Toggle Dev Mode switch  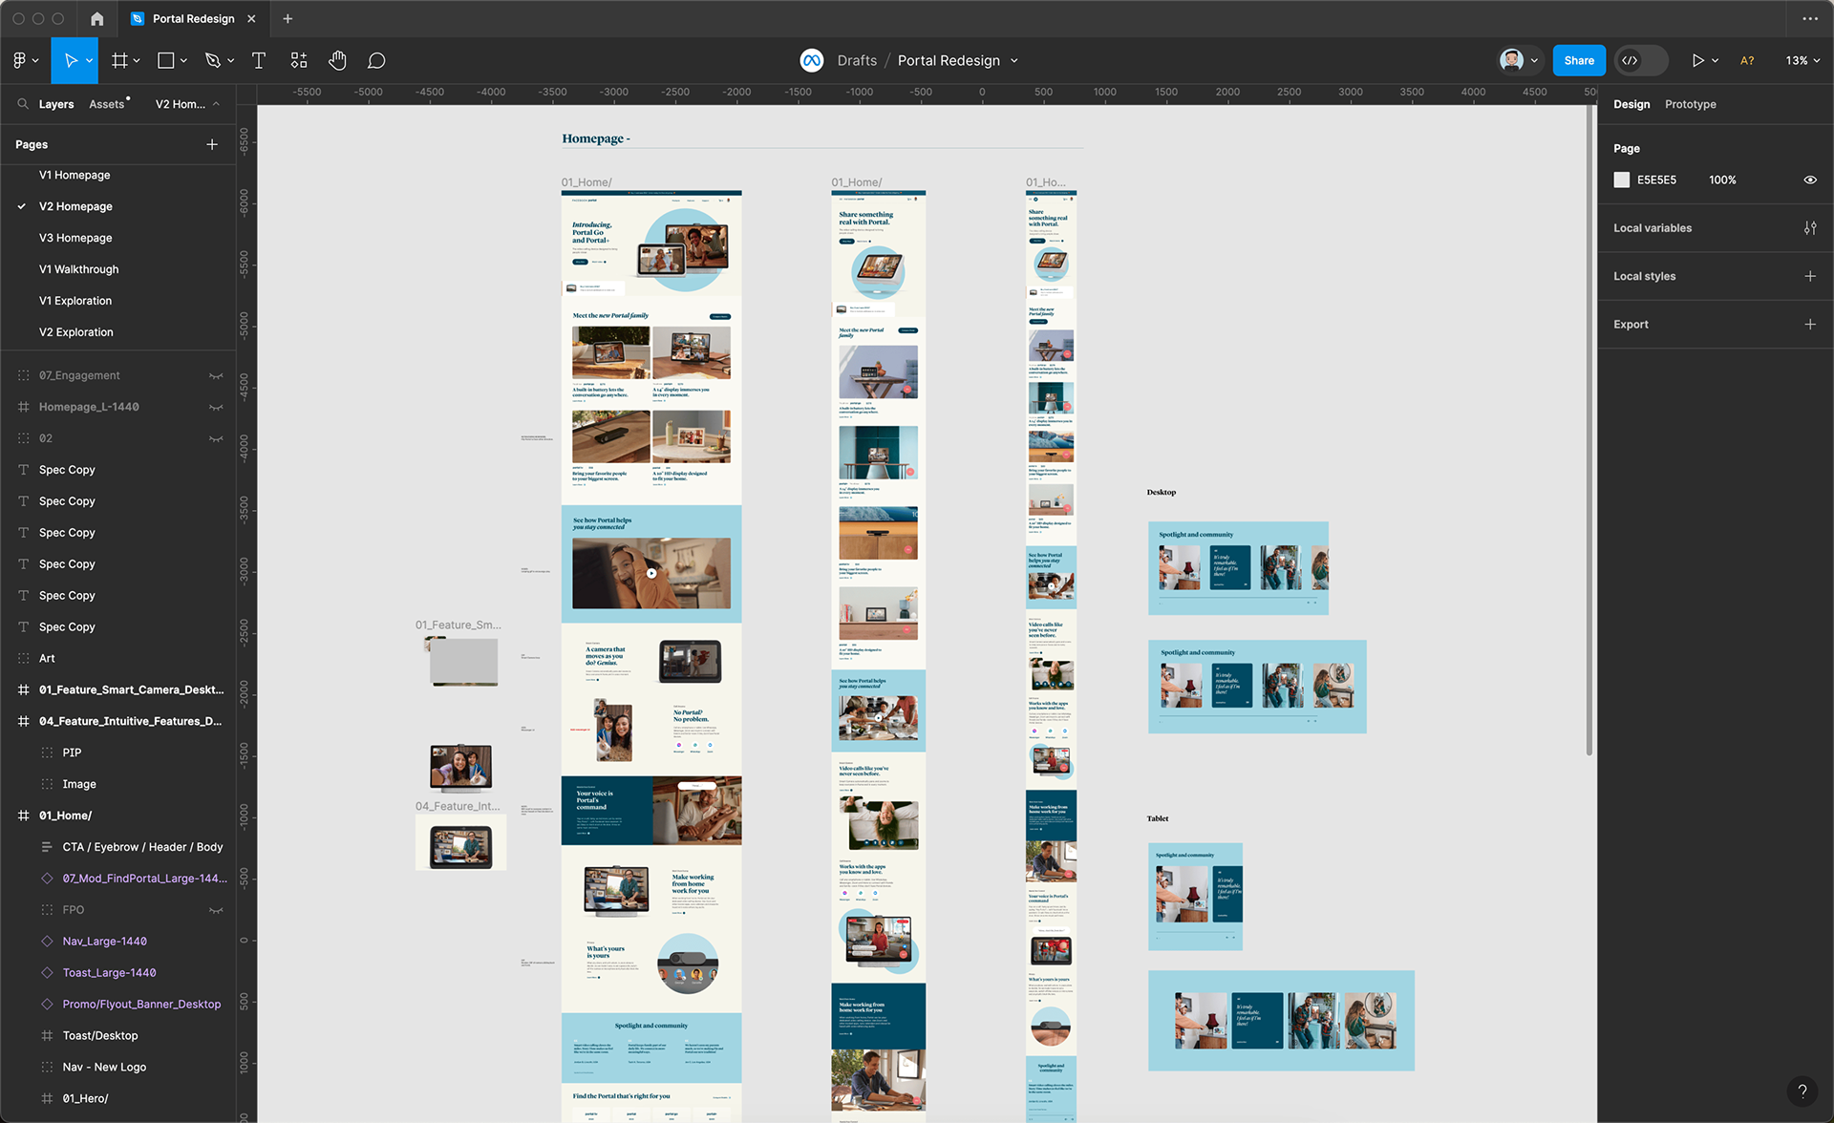(x=1641, y=60)
